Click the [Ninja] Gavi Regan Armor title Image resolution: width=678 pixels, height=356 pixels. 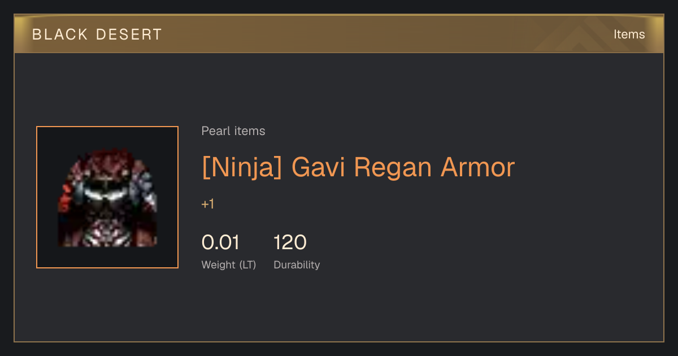coord(358,168)
